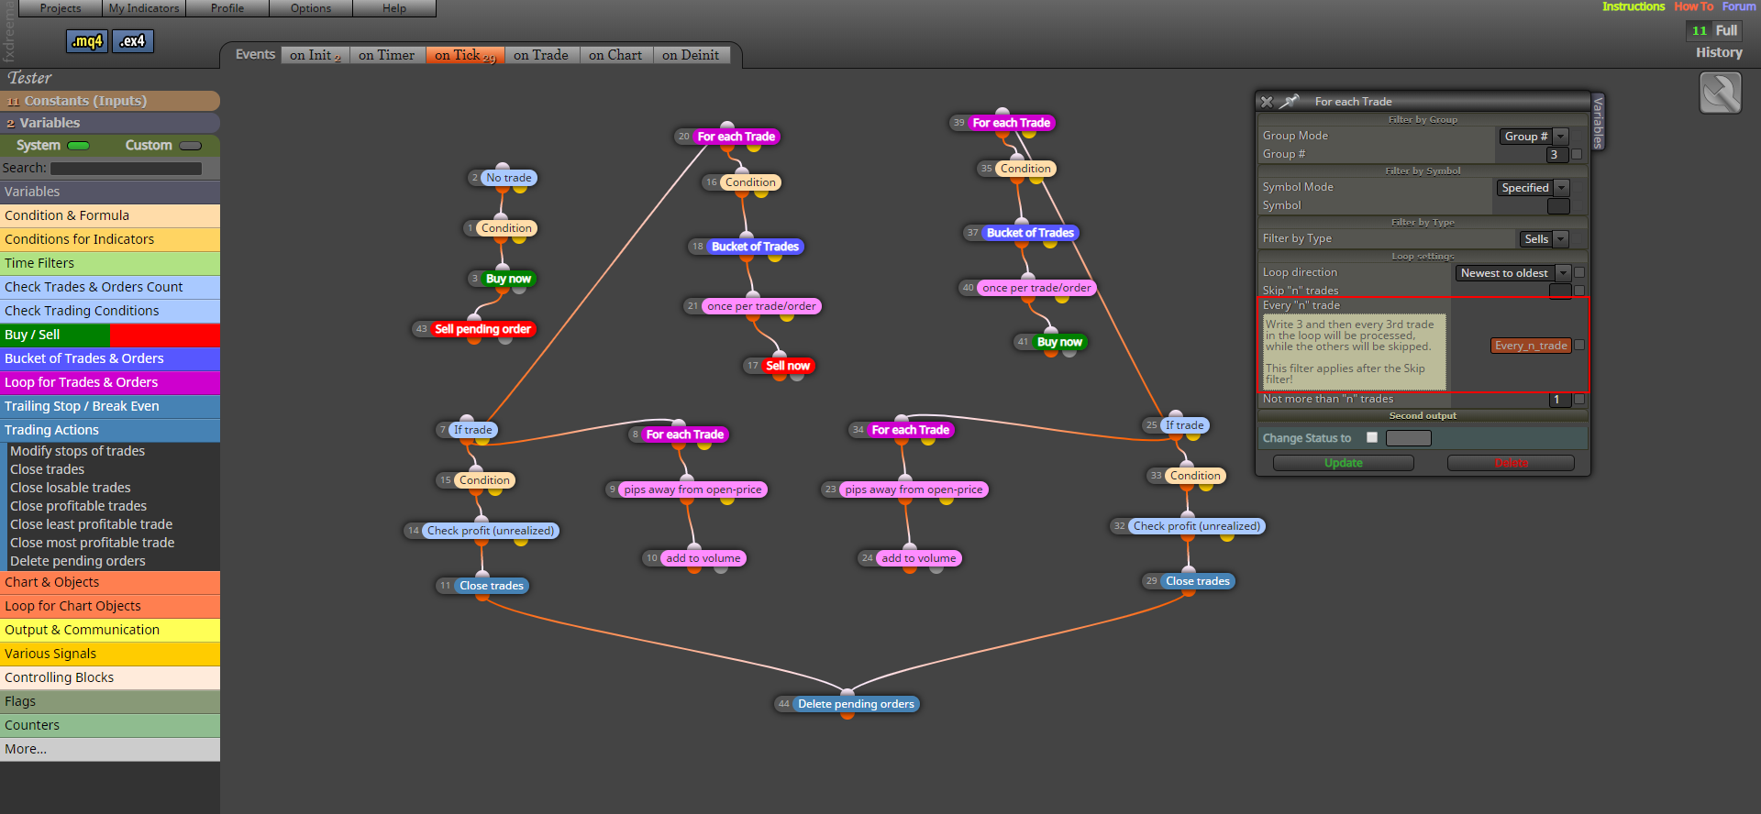This screenshot has width=1761, height=814.
Task: Click the variables Search input field
Action: coord(126,169)
